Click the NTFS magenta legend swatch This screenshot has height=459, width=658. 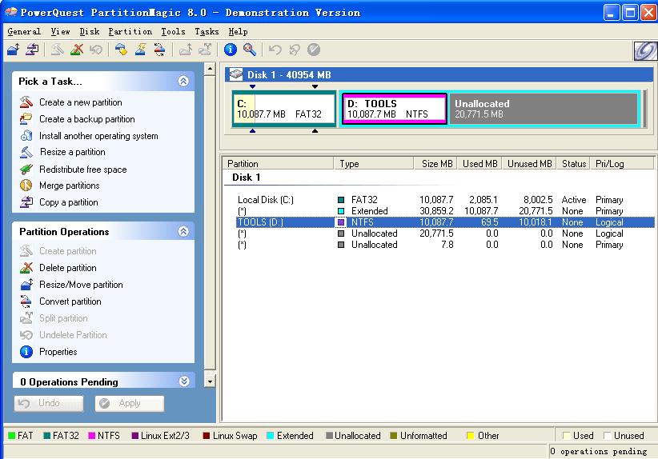(92, 436)
